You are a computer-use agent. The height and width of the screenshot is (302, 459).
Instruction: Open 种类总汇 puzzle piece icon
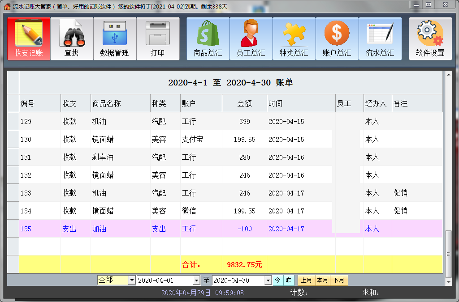point(294,38)
